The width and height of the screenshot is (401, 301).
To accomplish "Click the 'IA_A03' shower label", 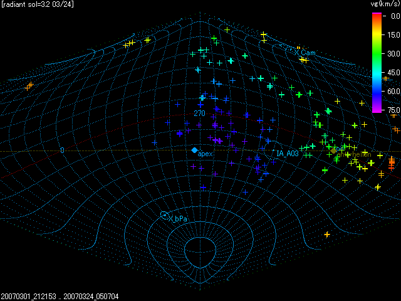I will click(x=288, y=154).
